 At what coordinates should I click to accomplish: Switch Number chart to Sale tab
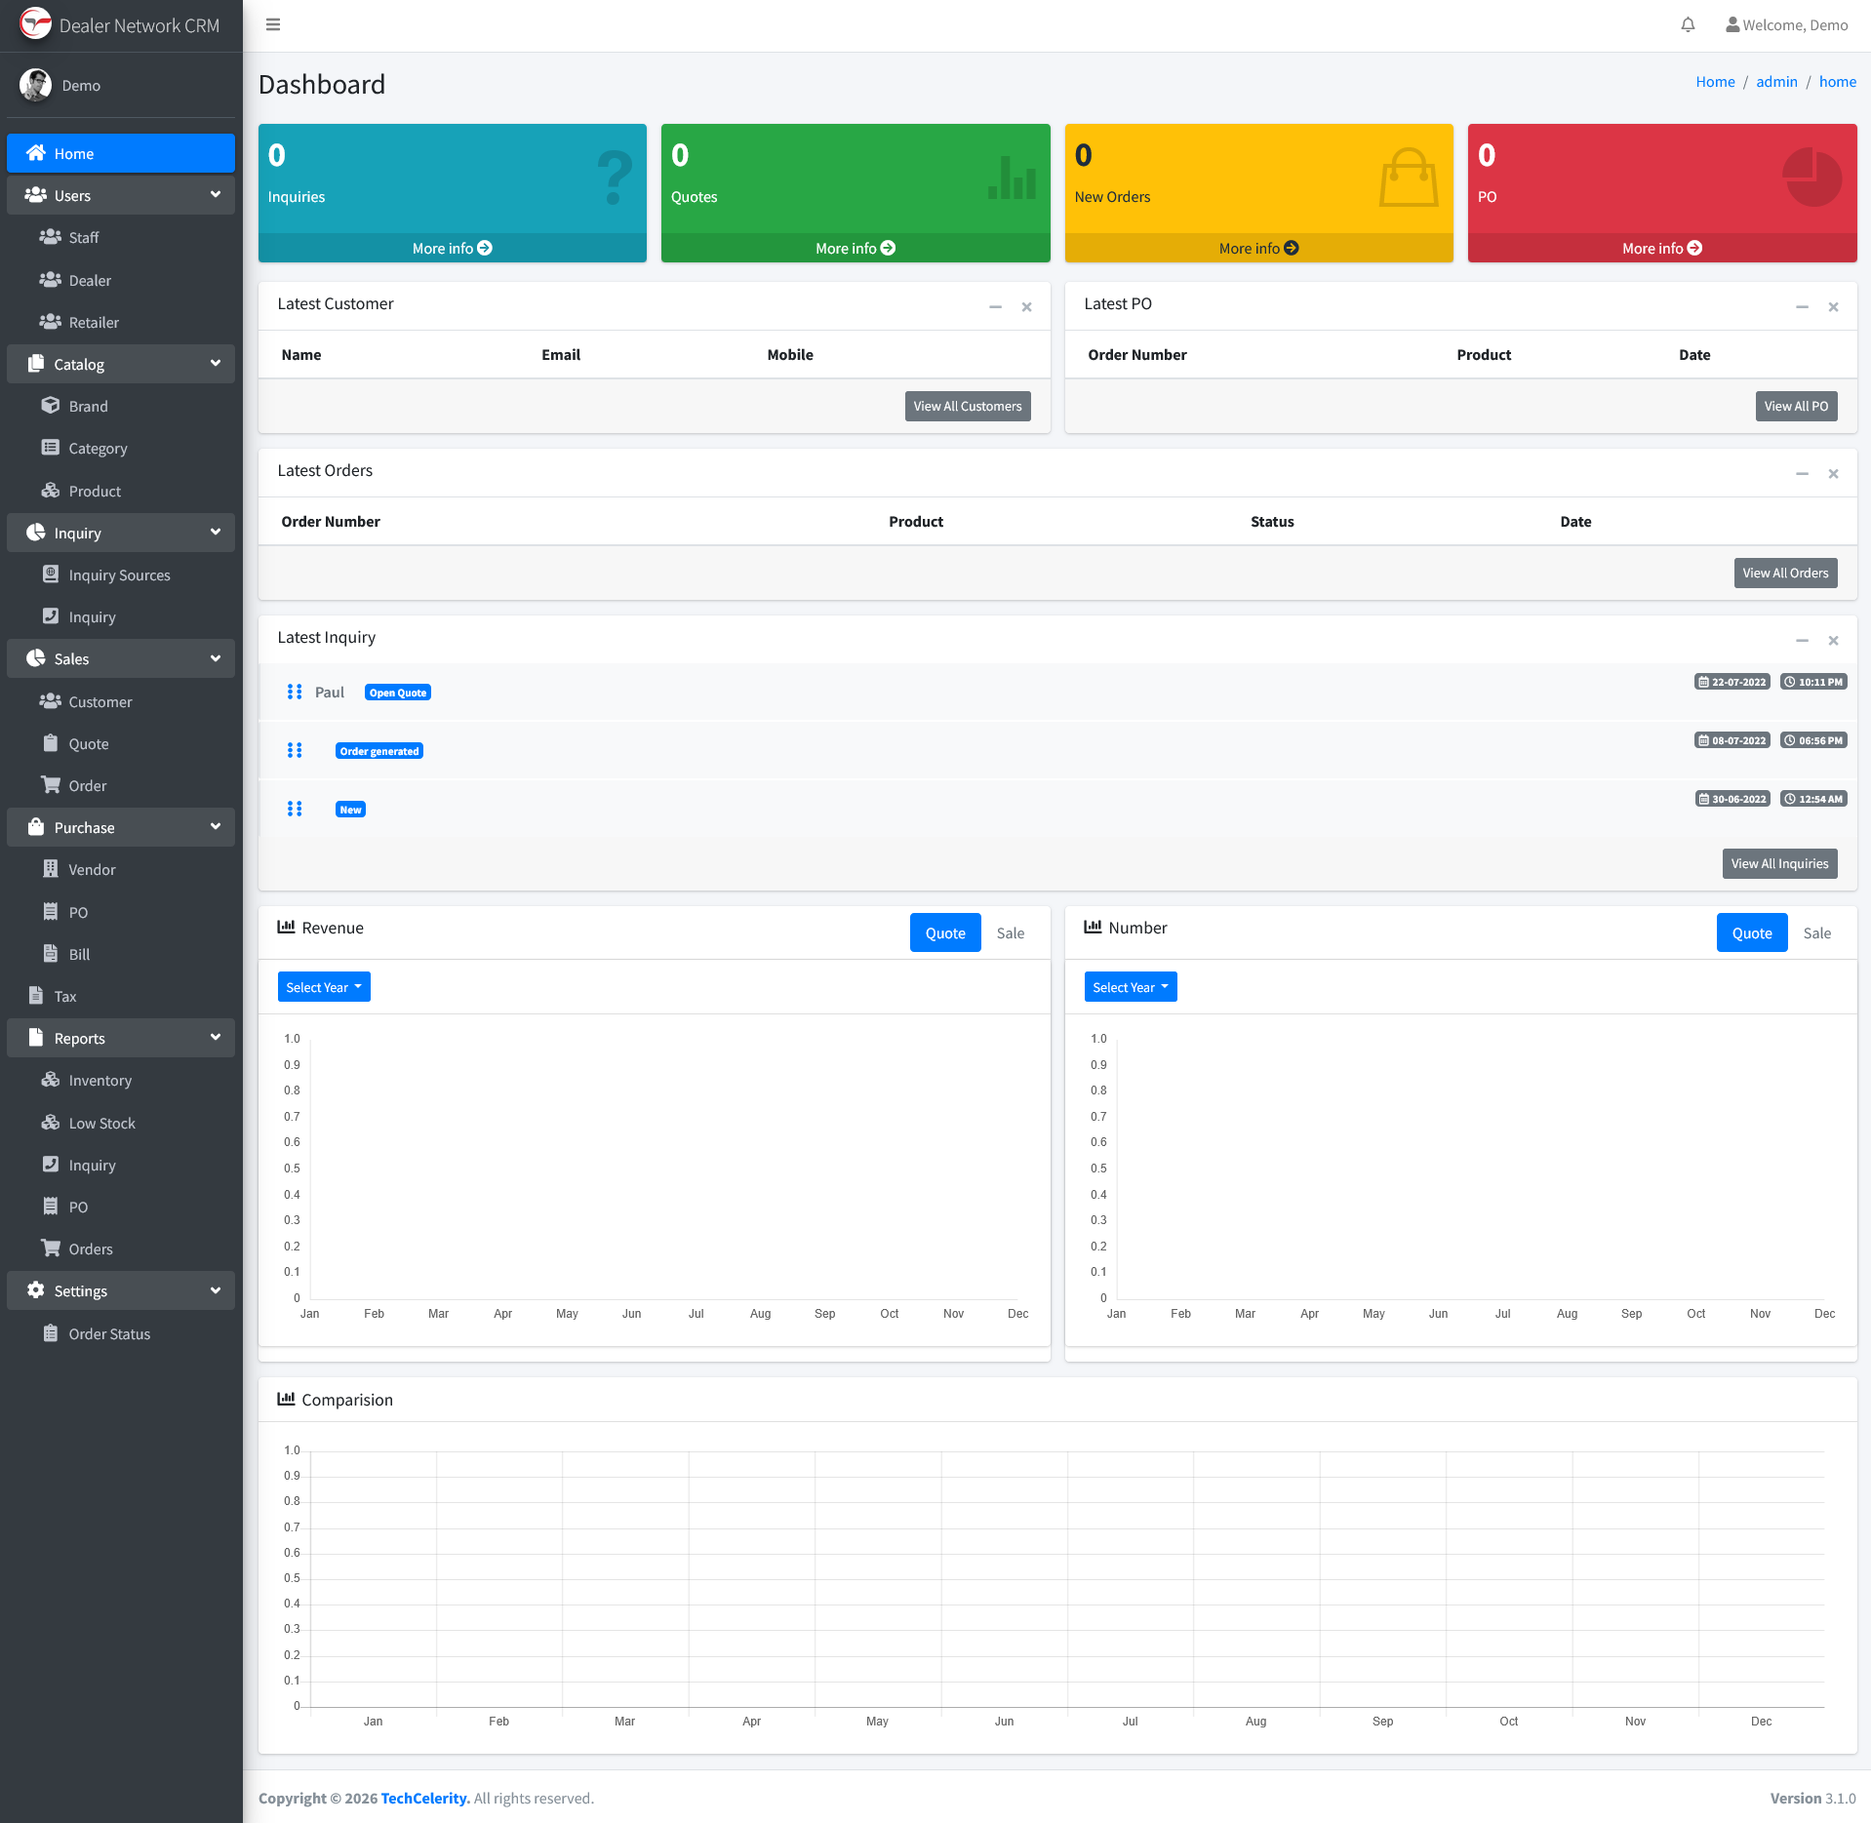pyautogui.click(x=1817, y=933)
